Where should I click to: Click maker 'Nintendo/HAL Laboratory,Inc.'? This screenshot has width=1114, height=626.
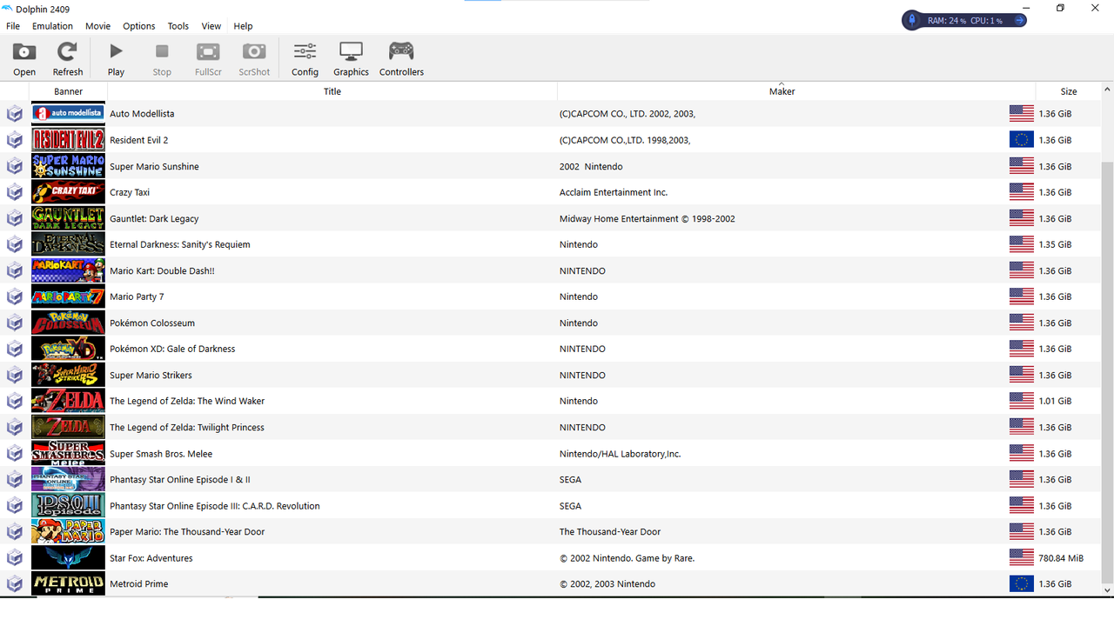pyautogui.click(x=620, y=454)
